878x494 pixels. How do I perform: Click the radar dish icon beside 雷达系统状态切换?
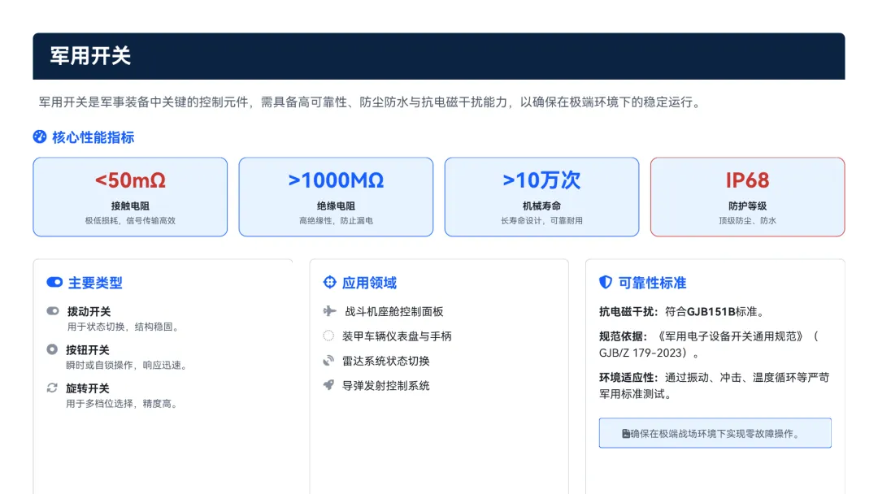point(328,361)
